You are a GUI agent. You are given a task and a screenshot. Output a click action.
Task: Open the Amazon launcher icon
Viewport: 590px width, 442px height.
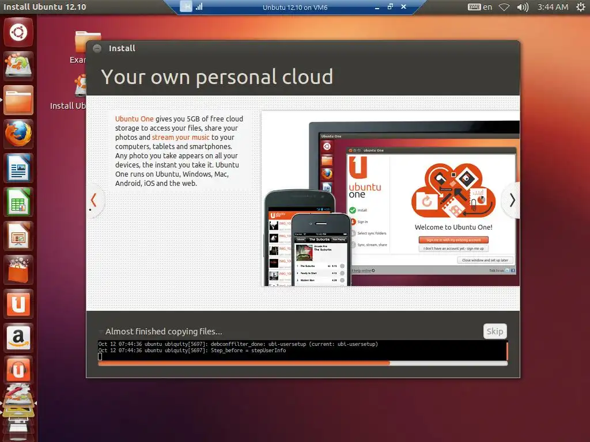18,337
